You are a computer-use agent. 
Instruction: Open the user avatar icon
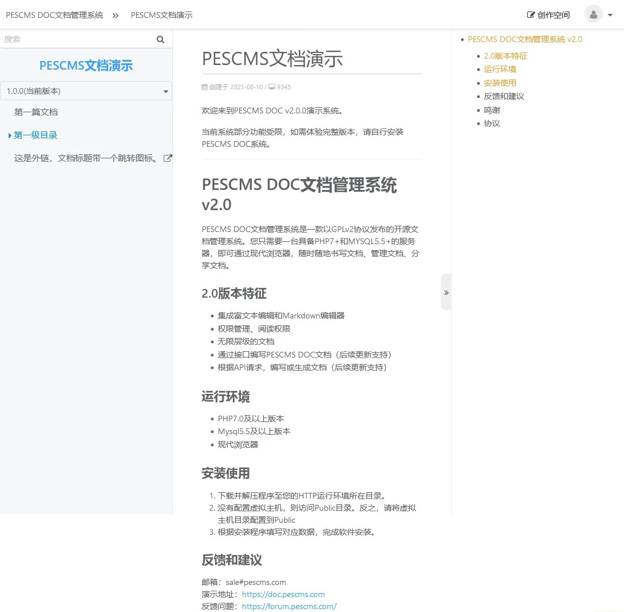pyautogui.click(x=593, y=15)
